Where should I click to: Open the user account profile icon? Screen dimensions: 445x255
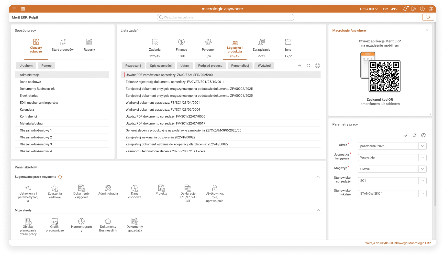pos(431,9)
